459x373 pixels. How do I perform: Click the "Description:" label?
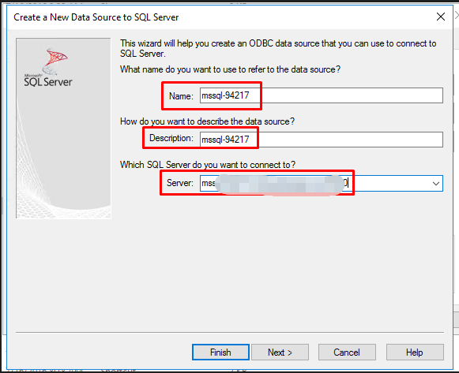click(171, 138)
